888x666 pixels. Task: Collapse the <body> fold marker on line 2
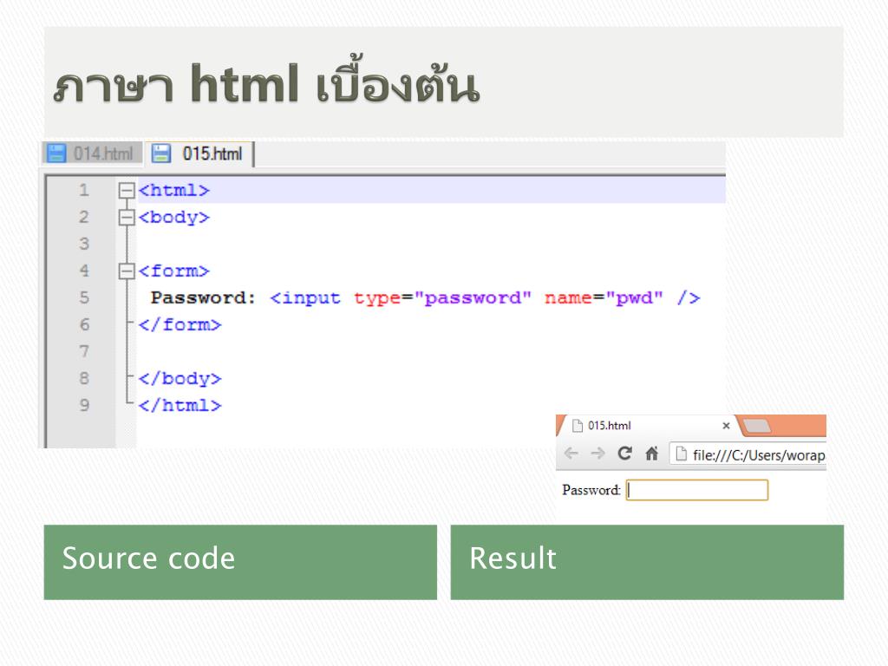coord(127,218)
